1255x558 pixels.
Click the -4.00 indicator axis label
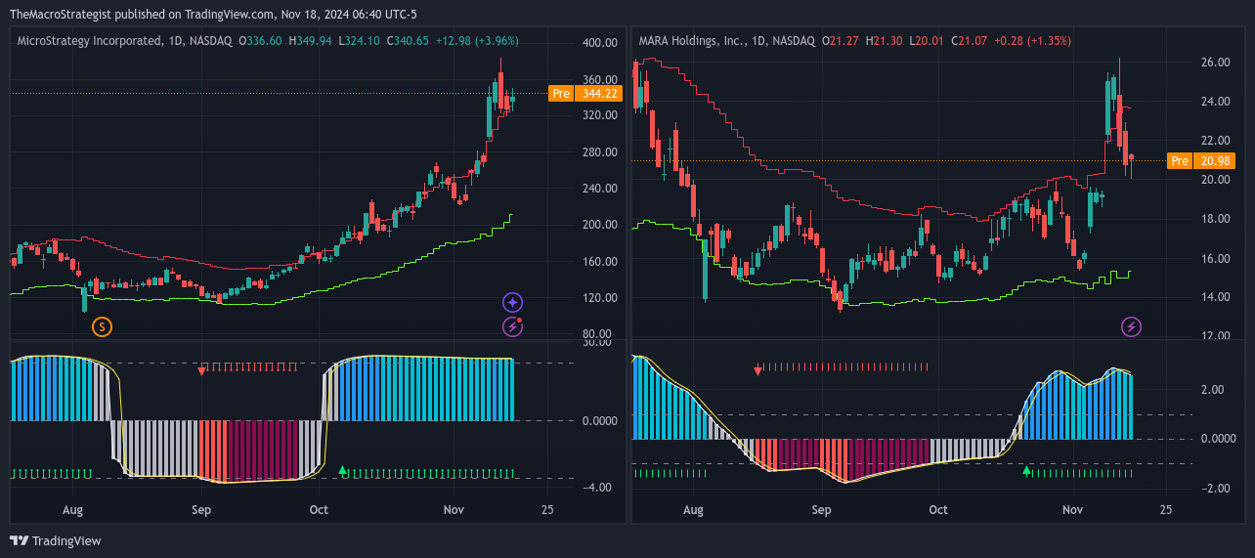pos(596,488)
